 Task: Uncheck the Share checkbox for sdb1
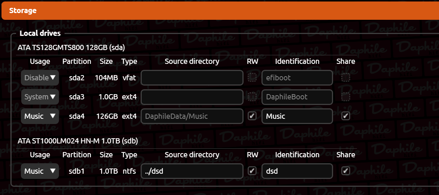tap(346, 170)
